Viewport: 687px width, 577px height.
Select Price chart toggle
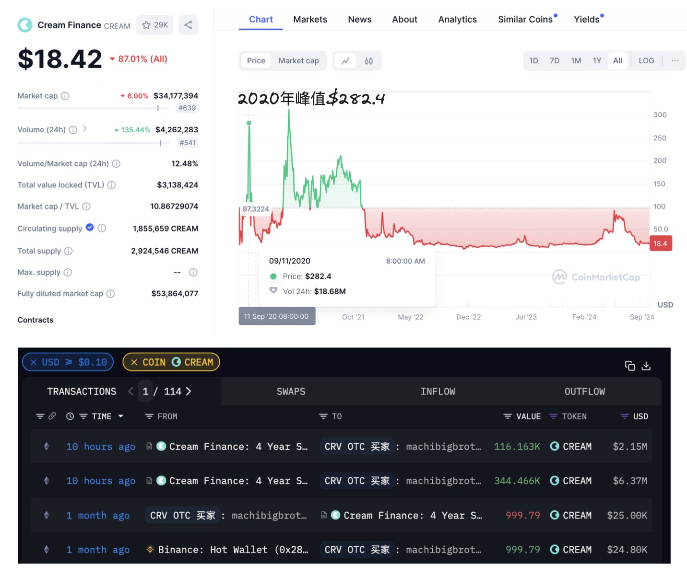coord(256,61)
